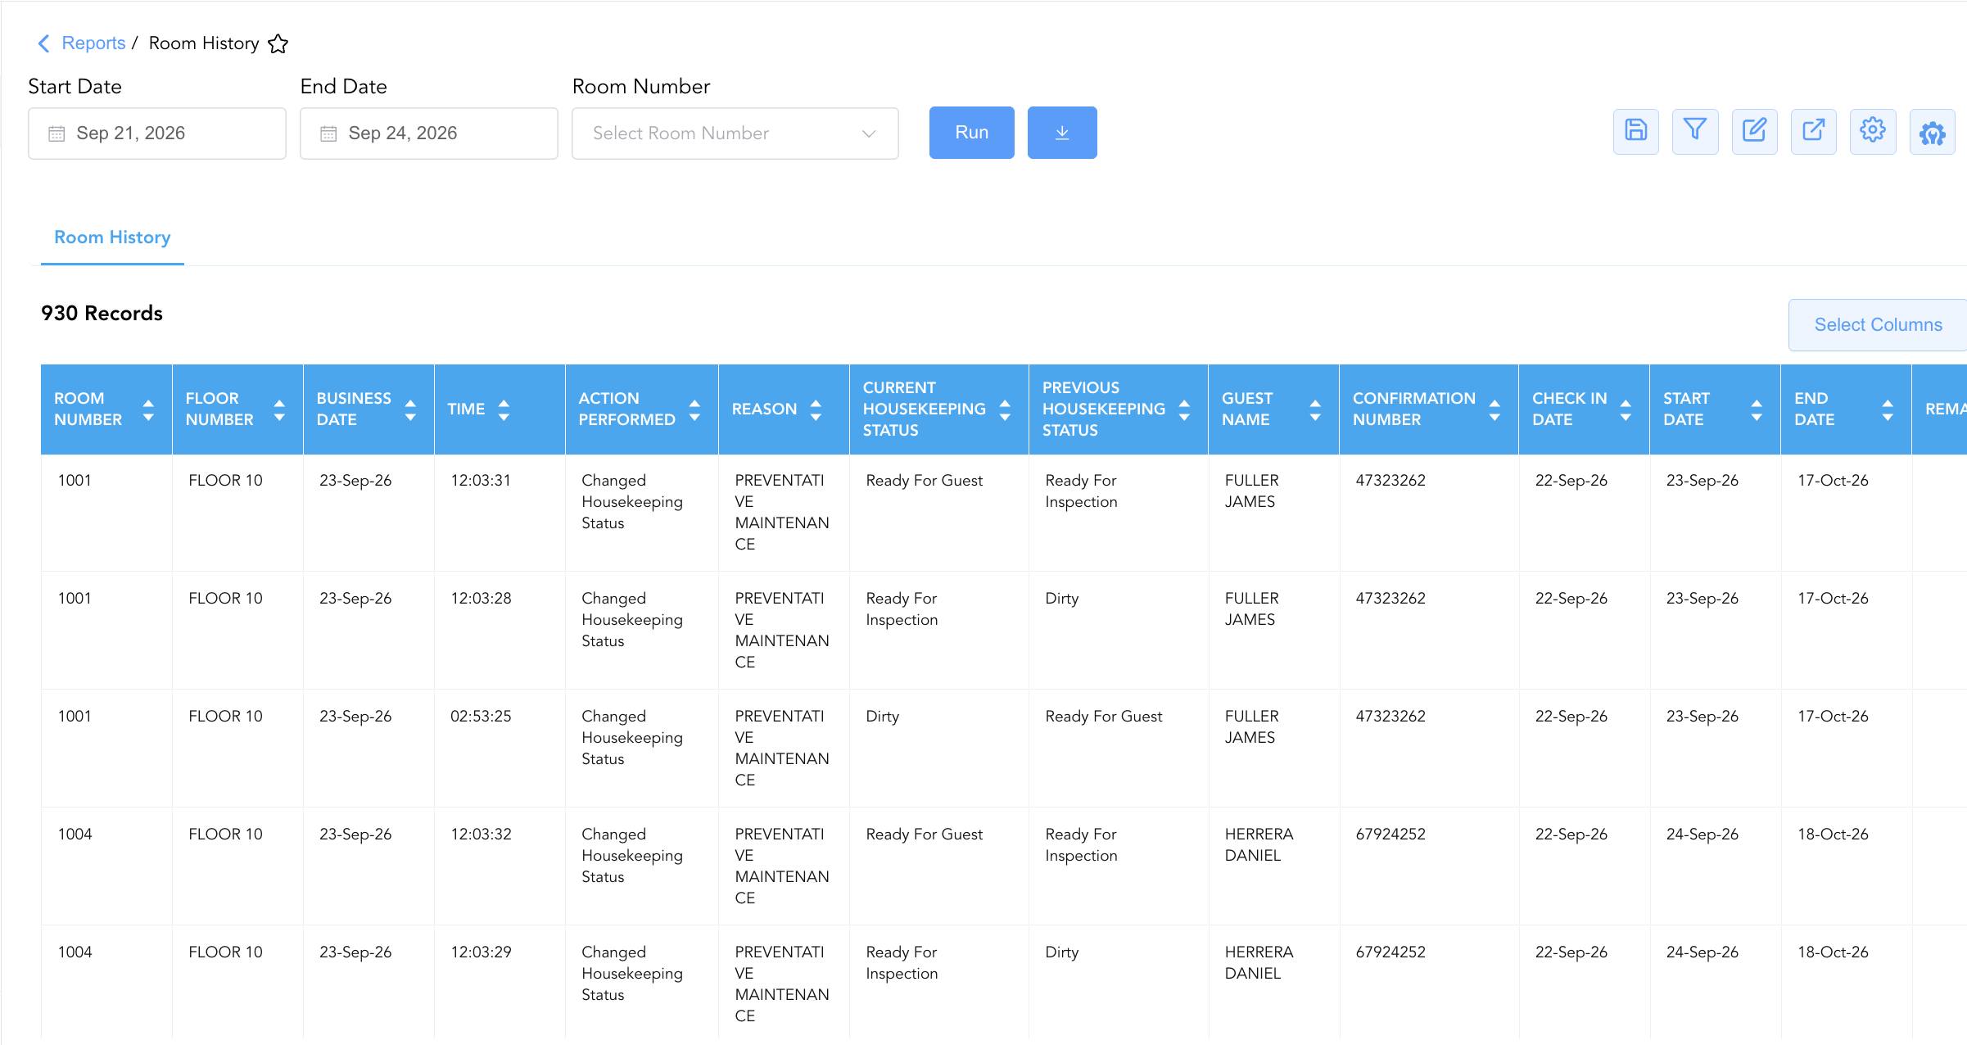Image resolution: width=1967 pixels, height=1045 pixels.
Task: Sort by Current Housekeeping Status arrows
Action: pos(1005,409)
